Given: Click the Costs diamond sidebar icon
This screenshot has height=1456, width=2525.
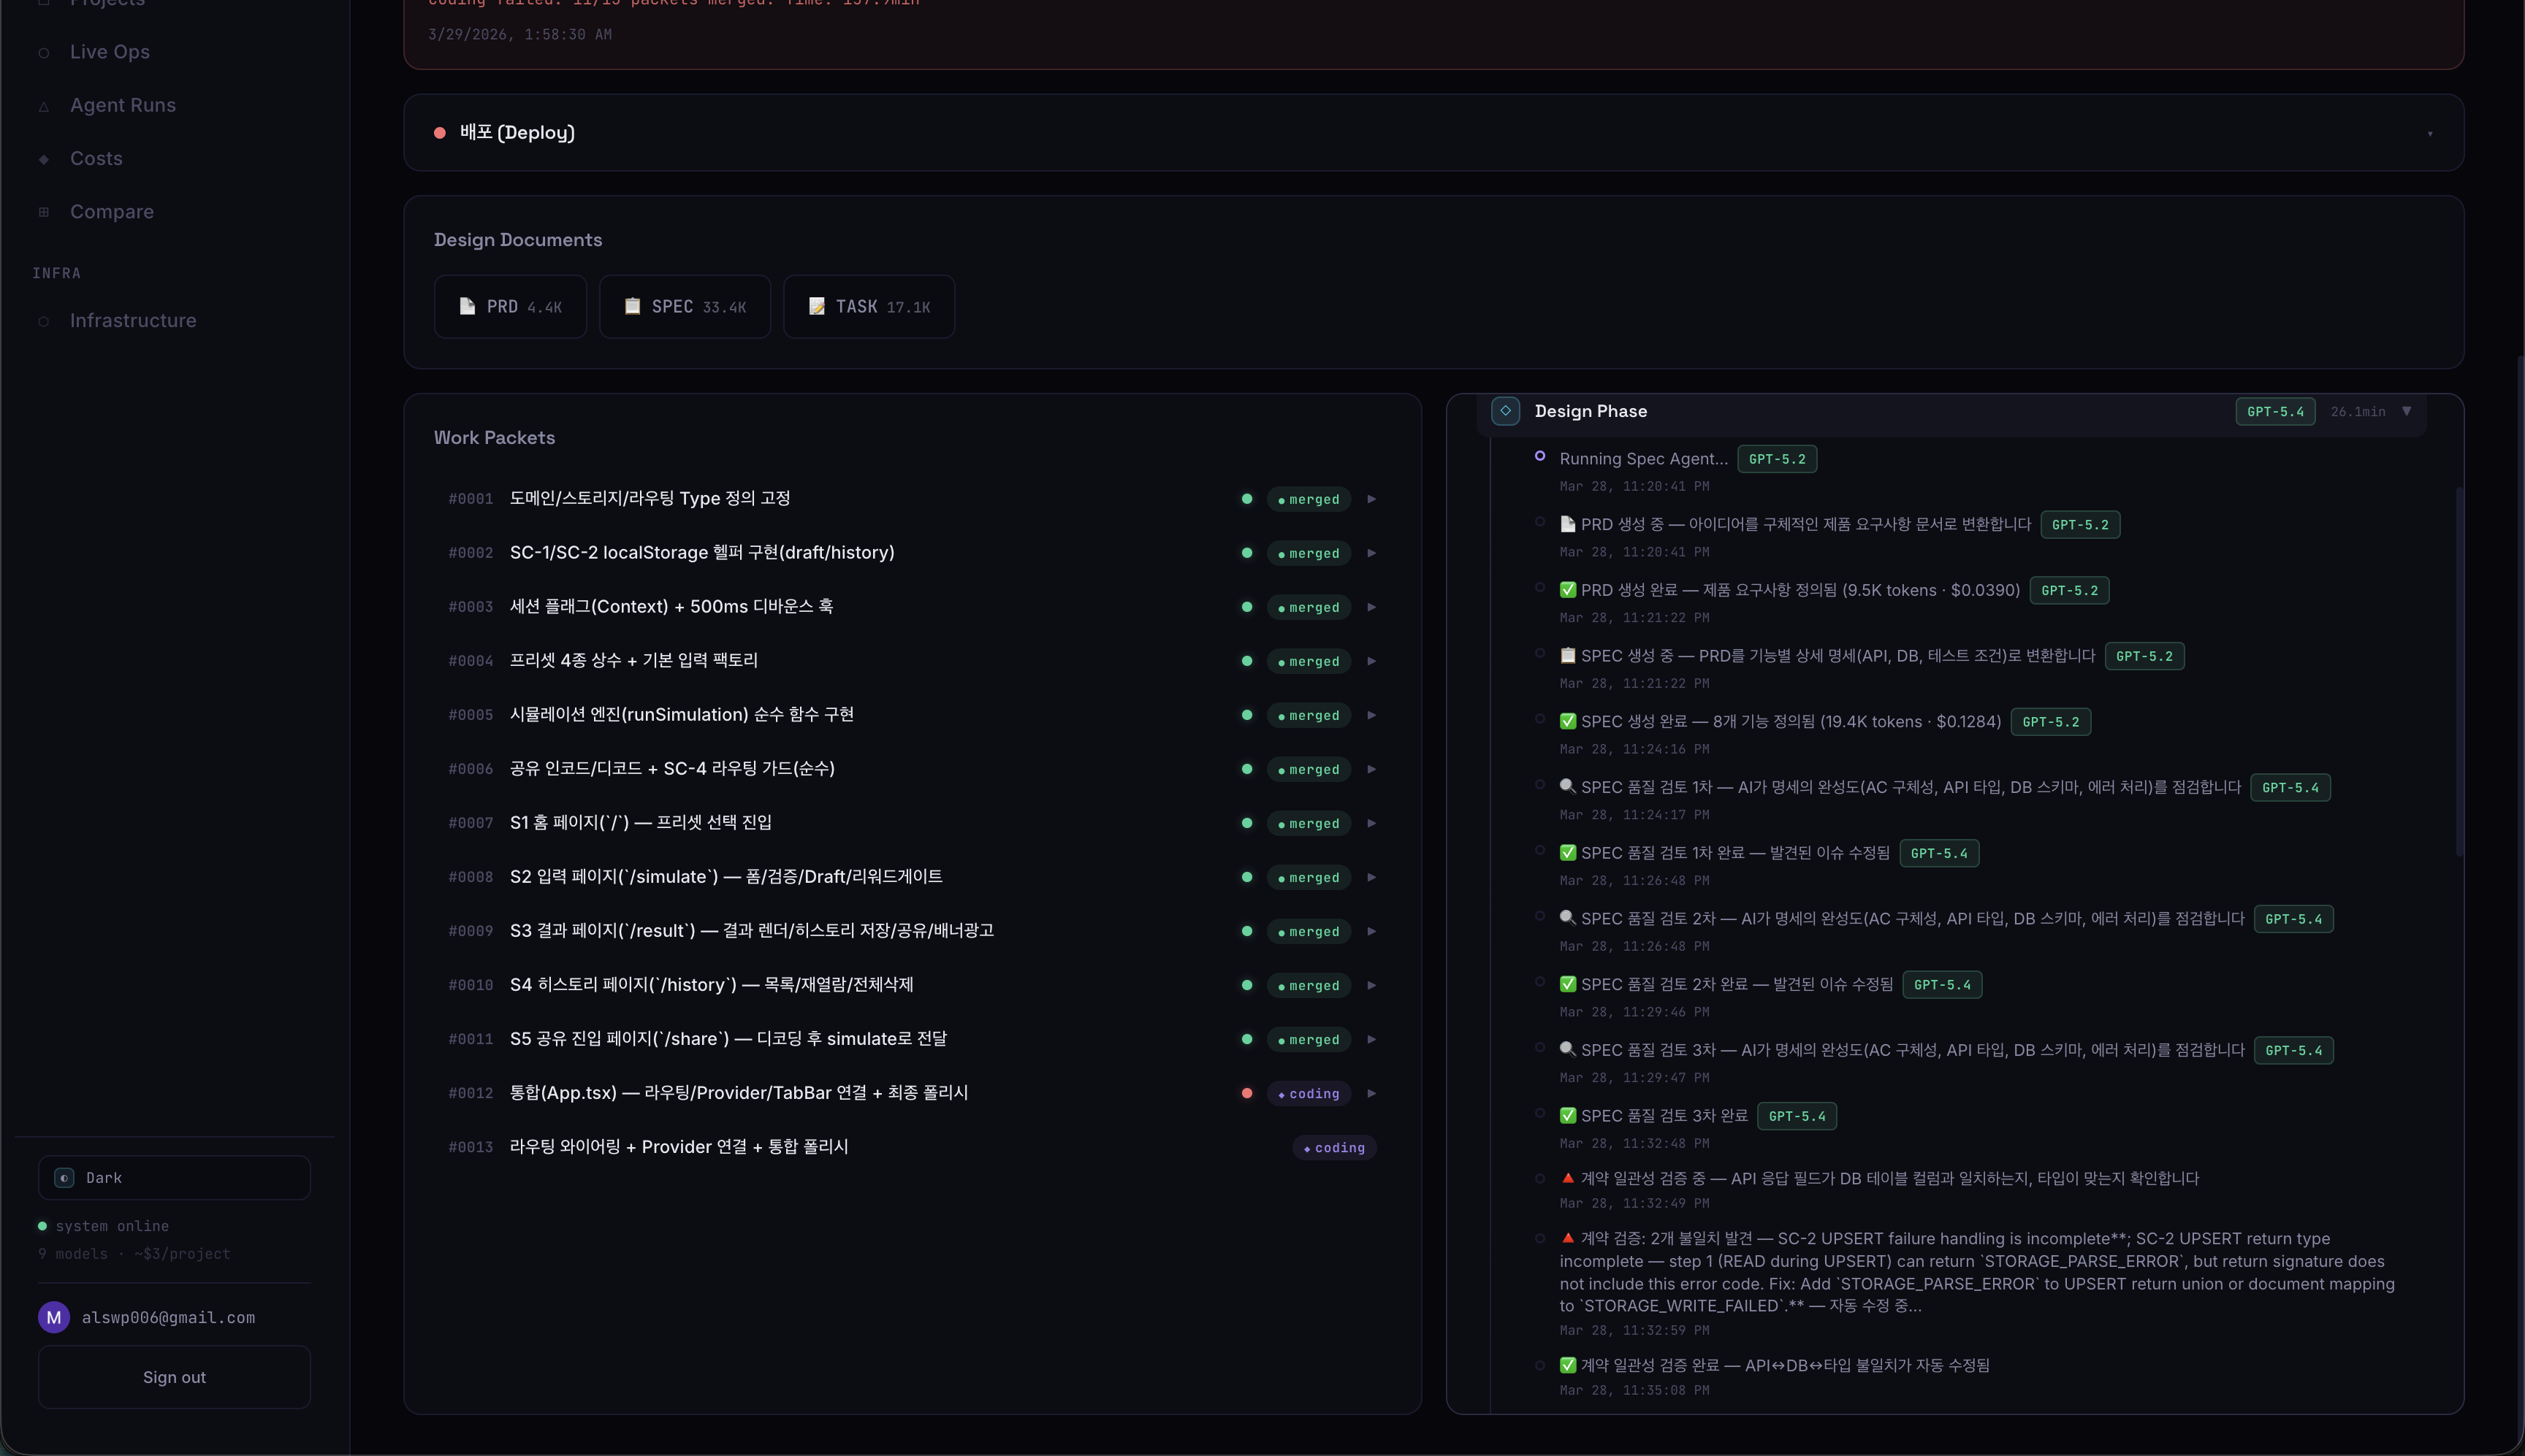Looking at the screenshot, I should 43,159.
